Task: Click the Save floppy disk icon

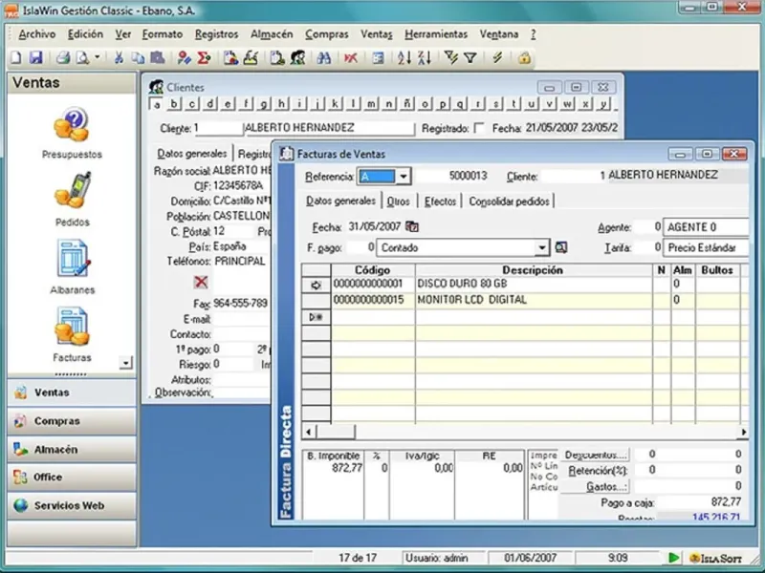Action: pyautogui.click(x=35, y=58)
